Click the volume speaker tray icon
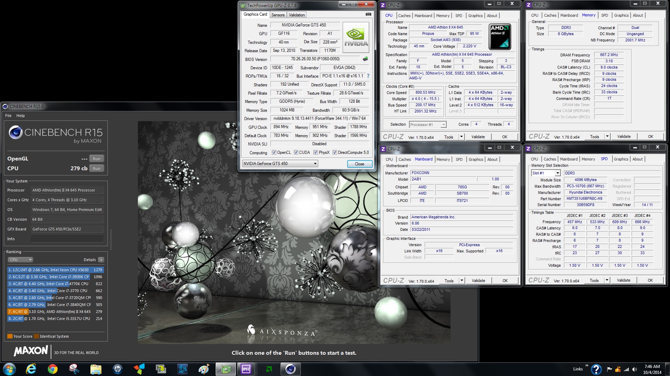 point(635,369)
